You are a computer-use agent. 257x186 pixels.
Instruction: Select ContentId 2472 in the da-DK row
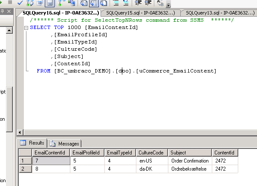[x=225, y=169]
